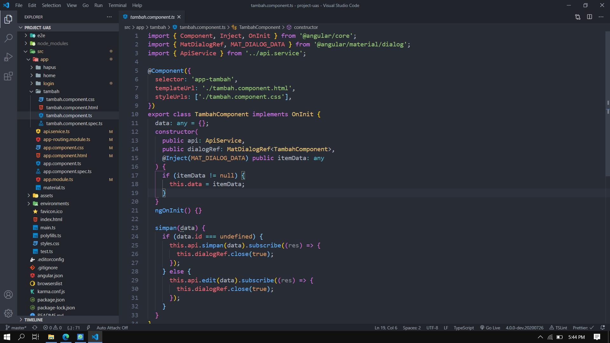Image resolution: width=610 pixels, height=343 pixels.
Task: Open the Search view in activity bar
Action: [x=9, y=38]
